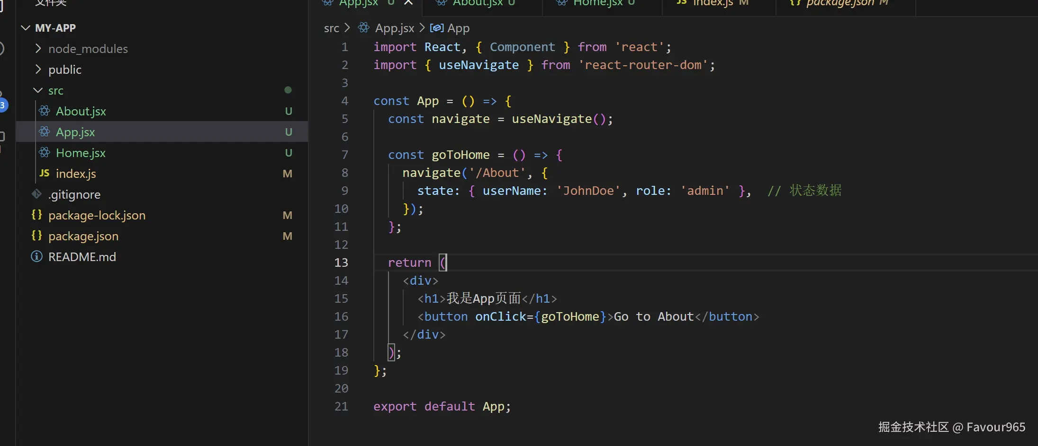Click the return keyword on line 13

tap(410, 262)
